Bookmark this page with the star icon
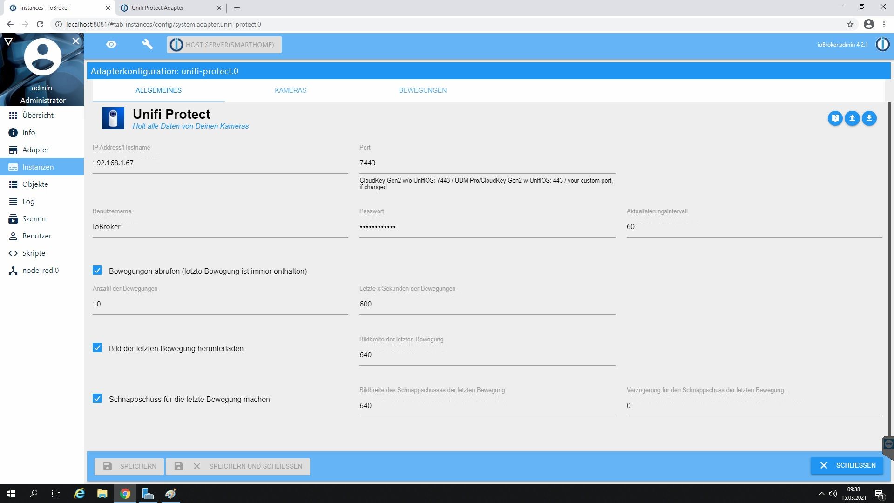Image resolution: width=894 pixels, height=503 pixels. [850, 24]
